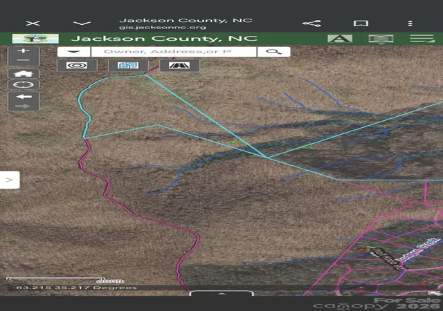Run the search with the magnifier button
The height and width of the screenshot is (311, 443).
click(274, 52)
